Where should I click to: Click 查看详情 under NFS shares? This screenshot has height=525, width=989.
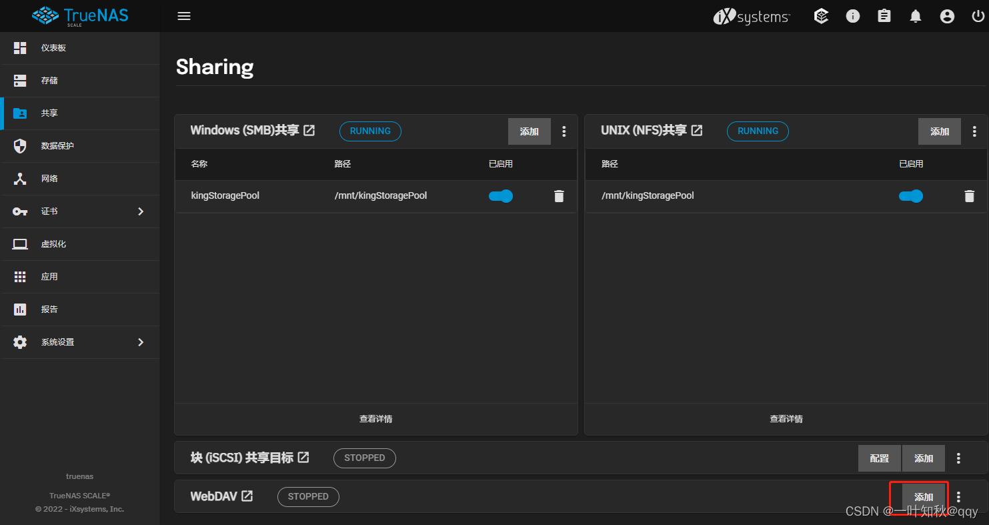tap(786, 419)
